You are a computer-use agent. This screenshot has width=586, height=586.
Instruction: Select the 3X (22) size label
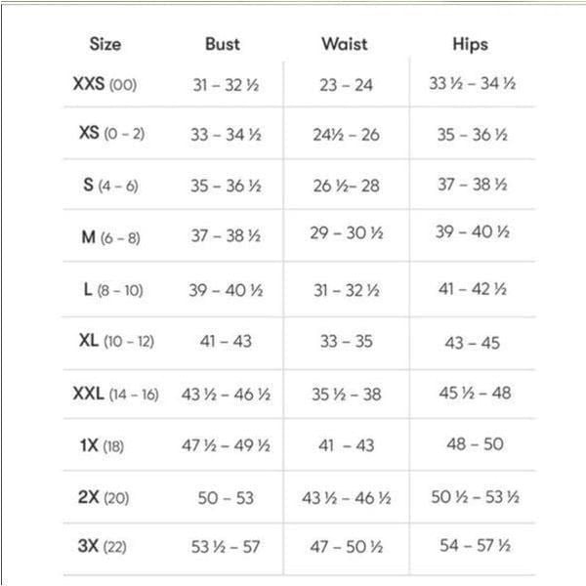click(x=102, y=546)
